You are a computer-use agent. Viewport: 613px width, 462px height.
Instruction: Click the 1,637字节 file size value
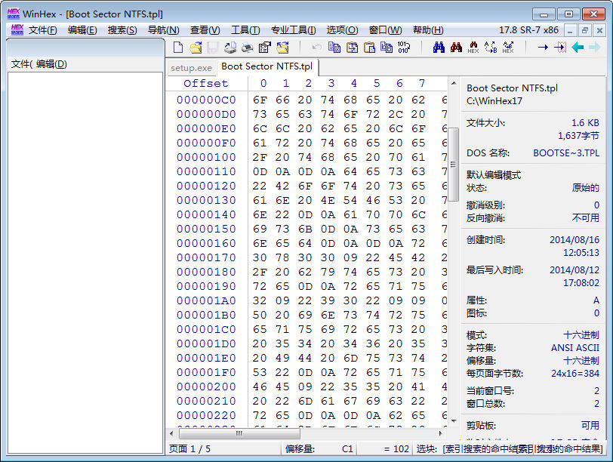(x=578, y=136)
